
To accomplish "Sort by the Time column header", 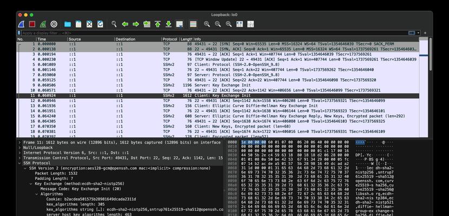I will coord(52,39).
